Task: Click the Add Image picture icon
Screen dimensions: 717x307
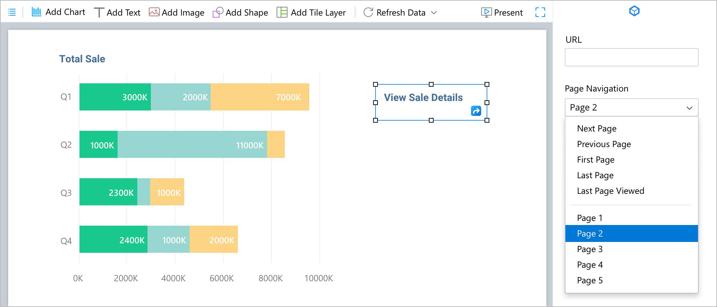Action: coord(154,12)
